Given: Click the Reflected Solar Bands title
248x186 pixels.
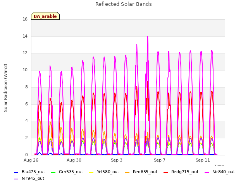Looking at the screenshot, I should pyautogui.click(x=124, y=4).
